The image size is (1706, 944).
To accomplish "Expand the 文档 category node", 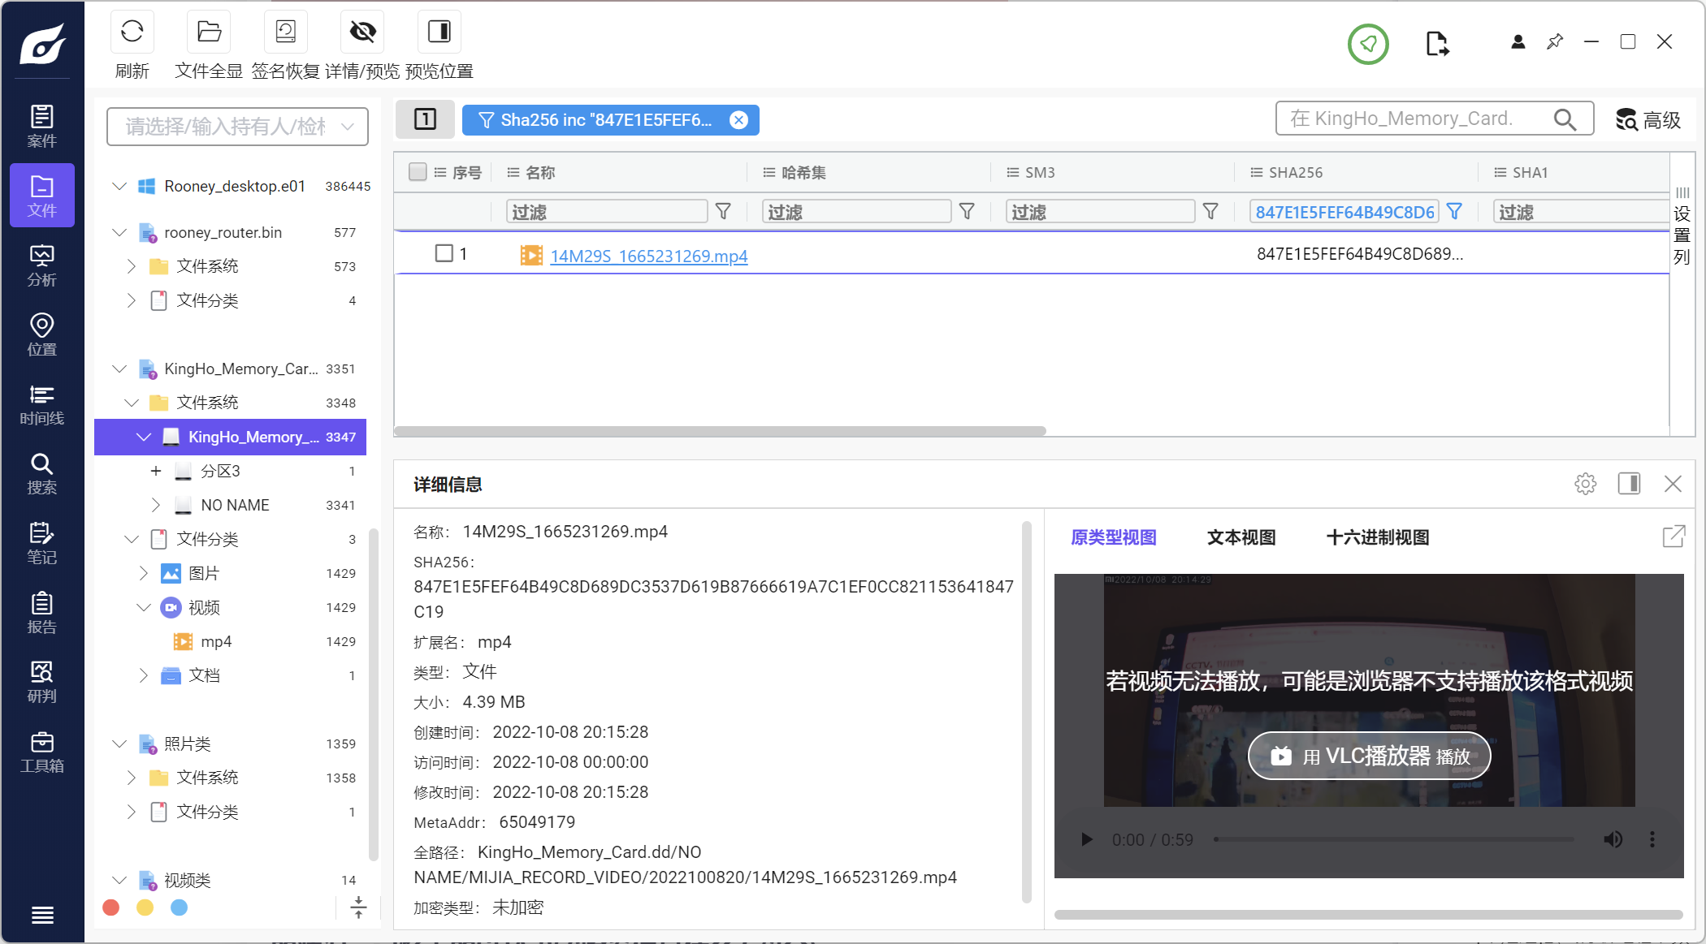I will 144,675.
